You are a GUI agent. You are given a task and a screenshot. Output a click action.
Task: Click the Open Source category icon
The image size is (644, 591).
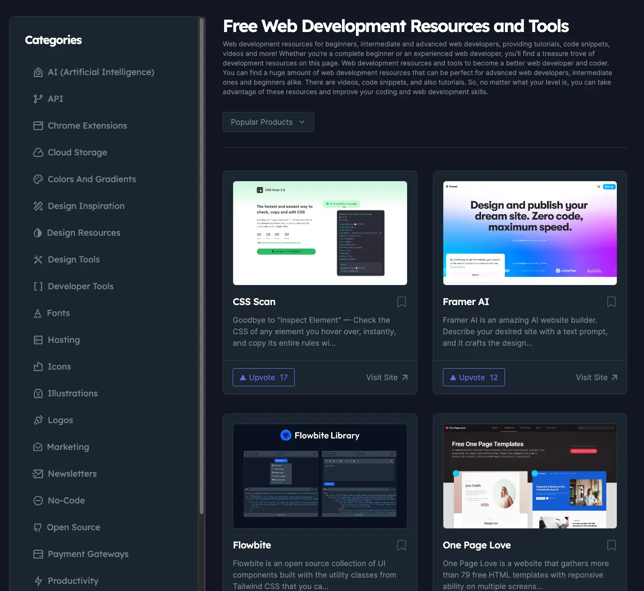[x=38, y=527]
